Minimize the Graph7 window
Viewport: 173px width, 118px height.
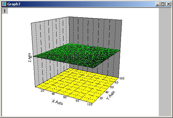[x=158, y=4]
